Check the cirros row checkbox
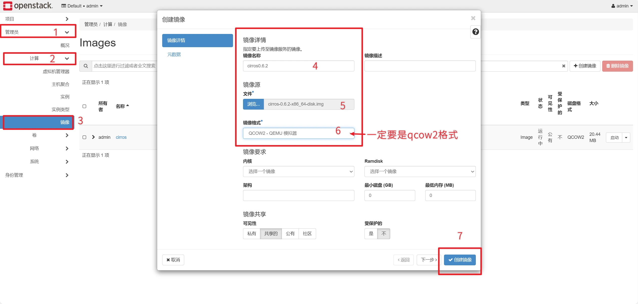This screenshot has height=304, width=638. [84, 137]
